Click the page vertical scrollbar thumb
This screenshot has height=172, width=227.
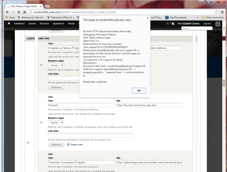(x=224, y=83)
